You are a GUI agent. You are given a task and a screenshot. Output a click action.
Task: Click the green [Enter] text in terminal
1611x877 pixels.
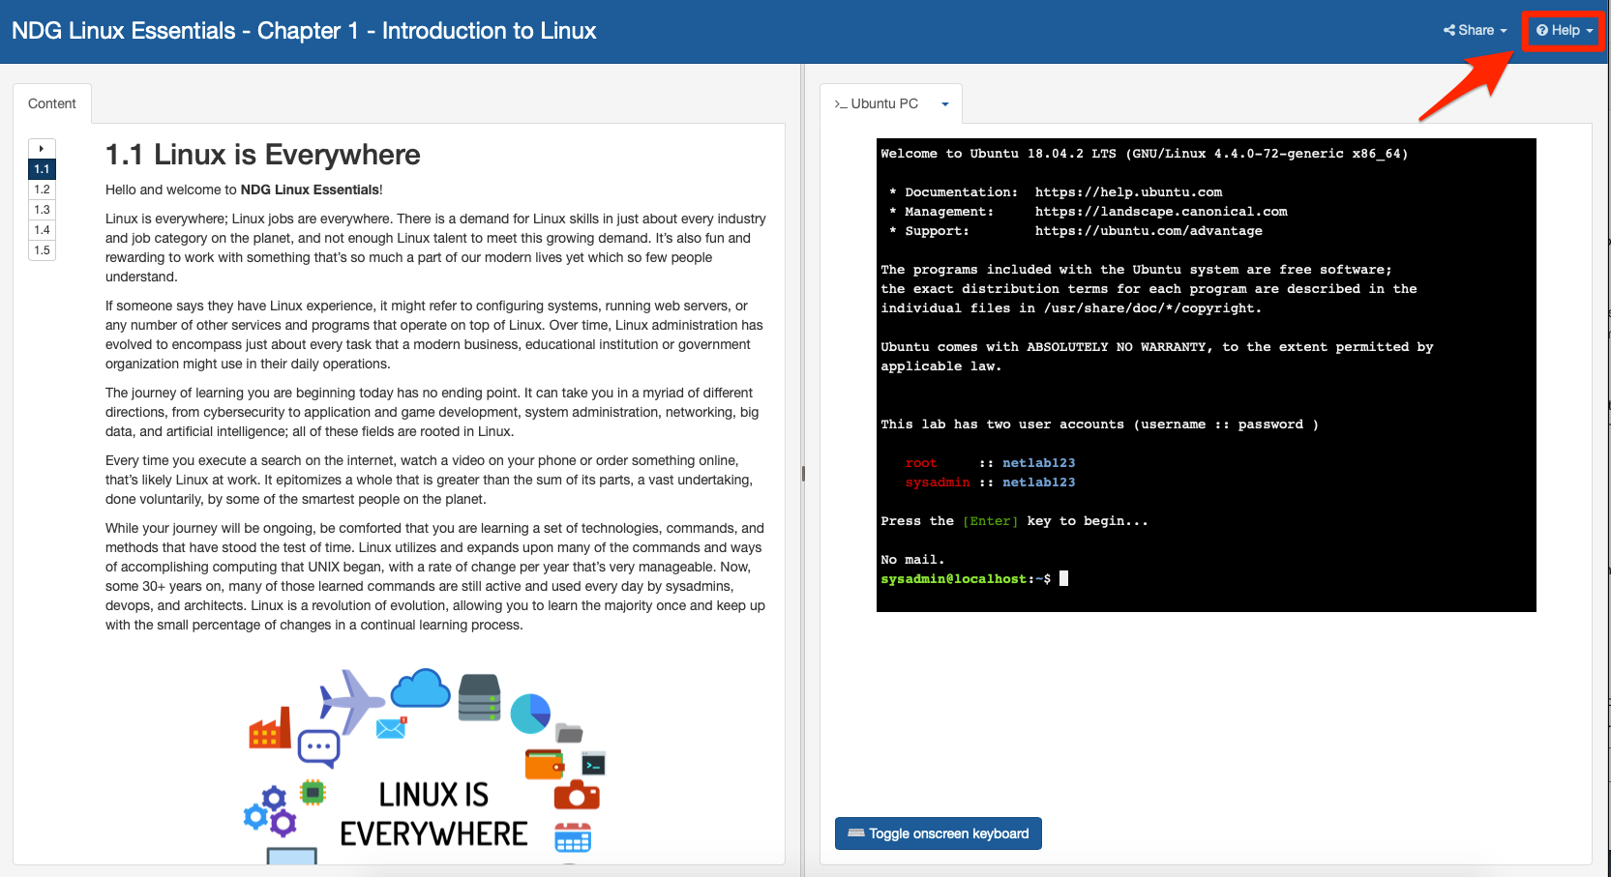(x=991, y=521)
